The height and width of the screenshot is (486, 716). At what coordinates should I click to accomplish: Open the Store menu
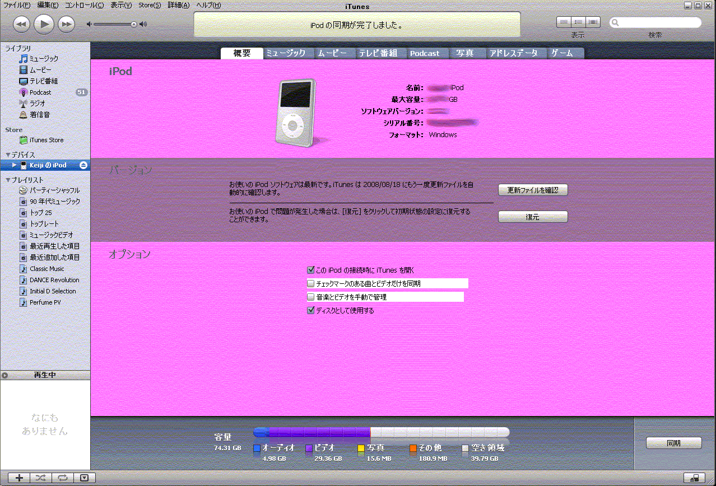(x=150, y=5)
